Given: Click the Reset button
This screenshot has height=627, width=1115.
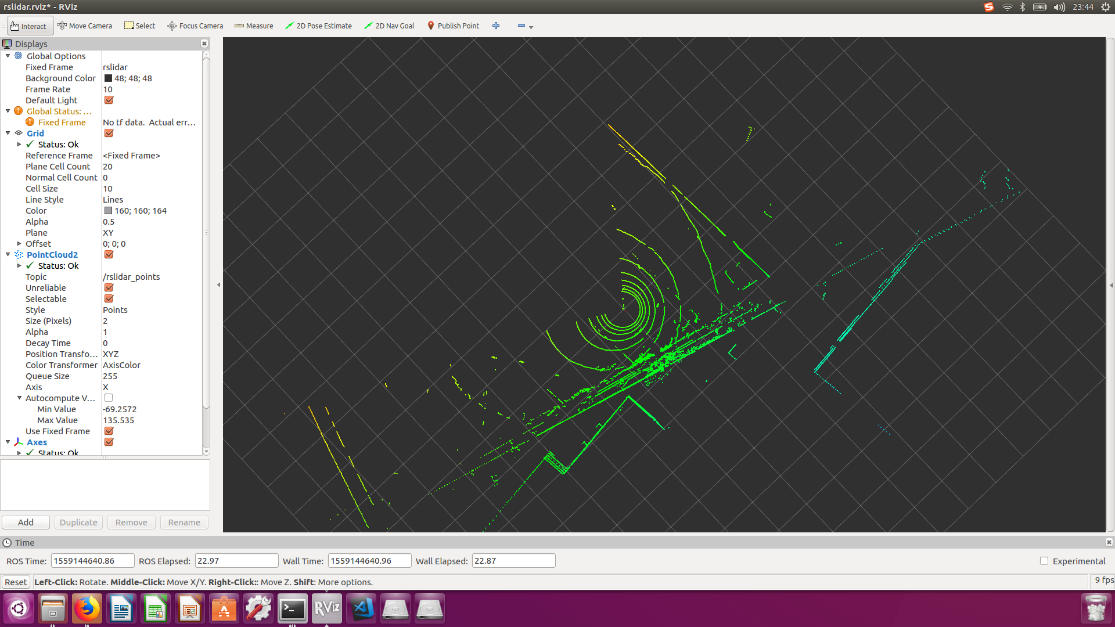Looking at the screenshot, I should 16,582.
